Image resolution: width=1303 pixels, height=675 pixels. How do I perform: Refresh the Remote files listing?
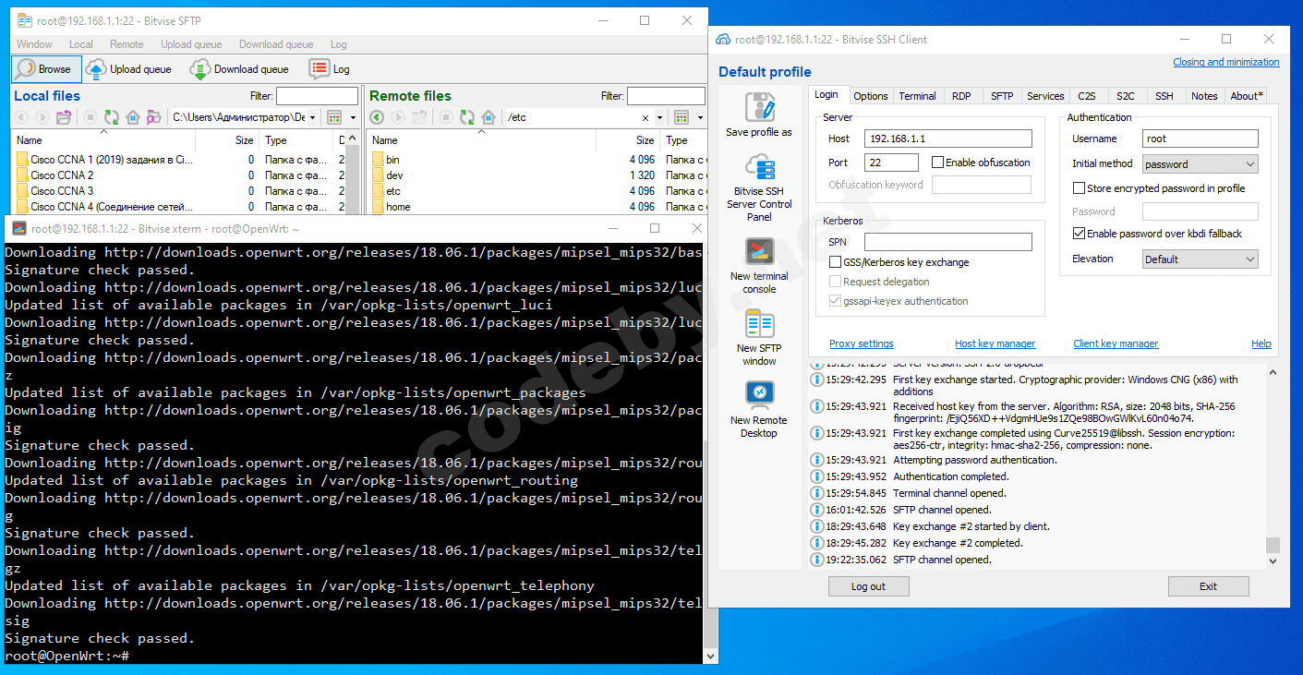coord(466,117)
